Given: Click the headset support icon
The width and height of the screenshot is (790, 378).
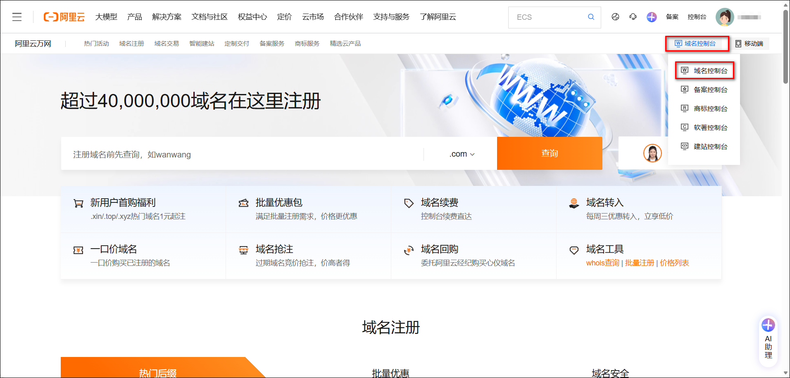Looking at the screenshot, I should point(633,17).
